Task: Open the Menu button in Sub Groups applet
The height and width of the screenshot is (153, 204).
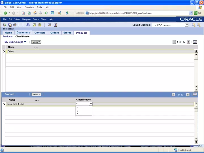Action: [x=36, y=42]
